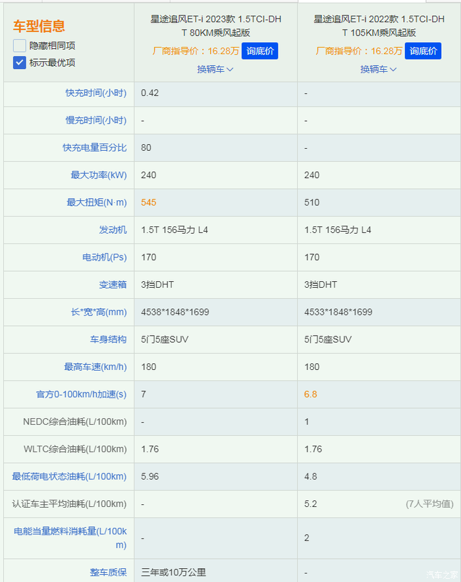This screenshot has height=582, width=461.
Task: Click the 车型信息 heading
Action: point(39,26)
